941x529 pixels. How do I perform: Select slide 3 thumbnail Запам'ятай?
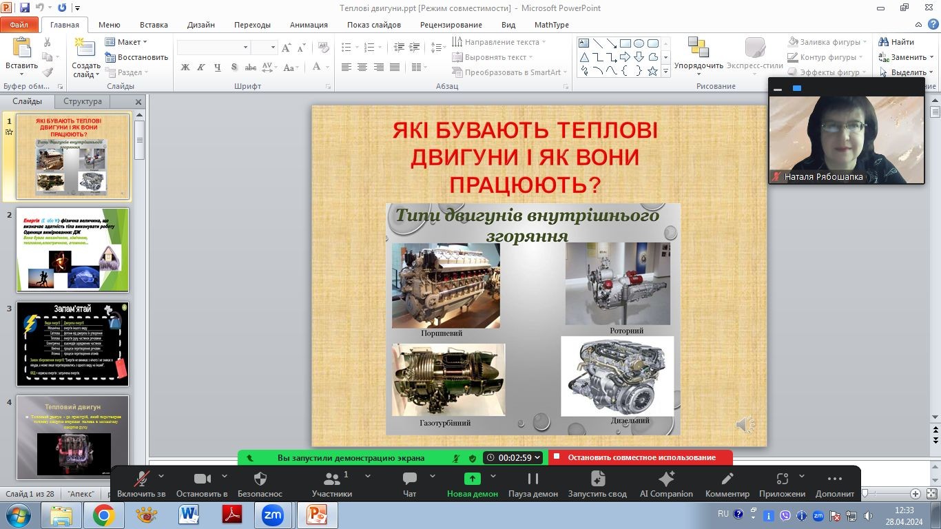[x=72, y=344]
